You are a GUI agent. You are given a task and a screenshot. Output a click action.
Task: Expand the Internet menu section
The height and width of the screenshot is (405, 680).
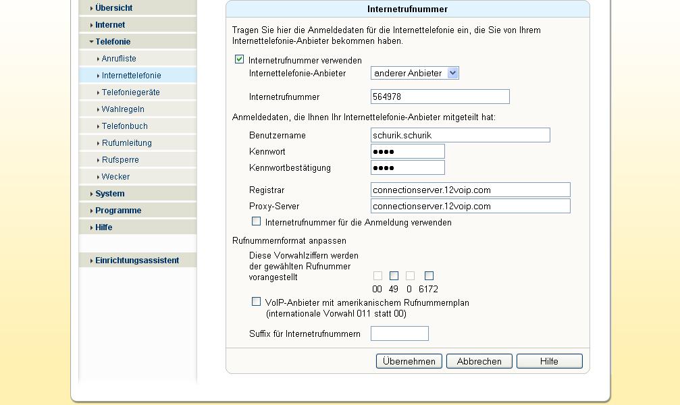(138, 25)
